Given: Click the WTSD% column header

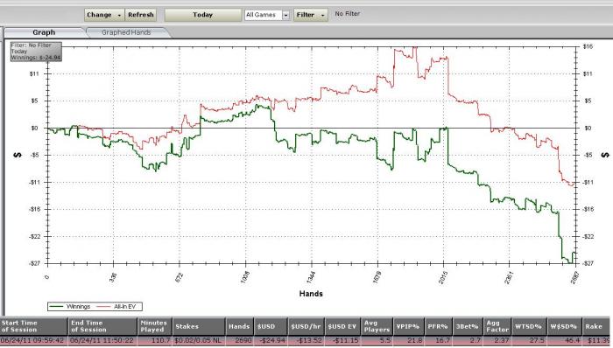Looking at the screenshot, I should (x=529, y=326).
